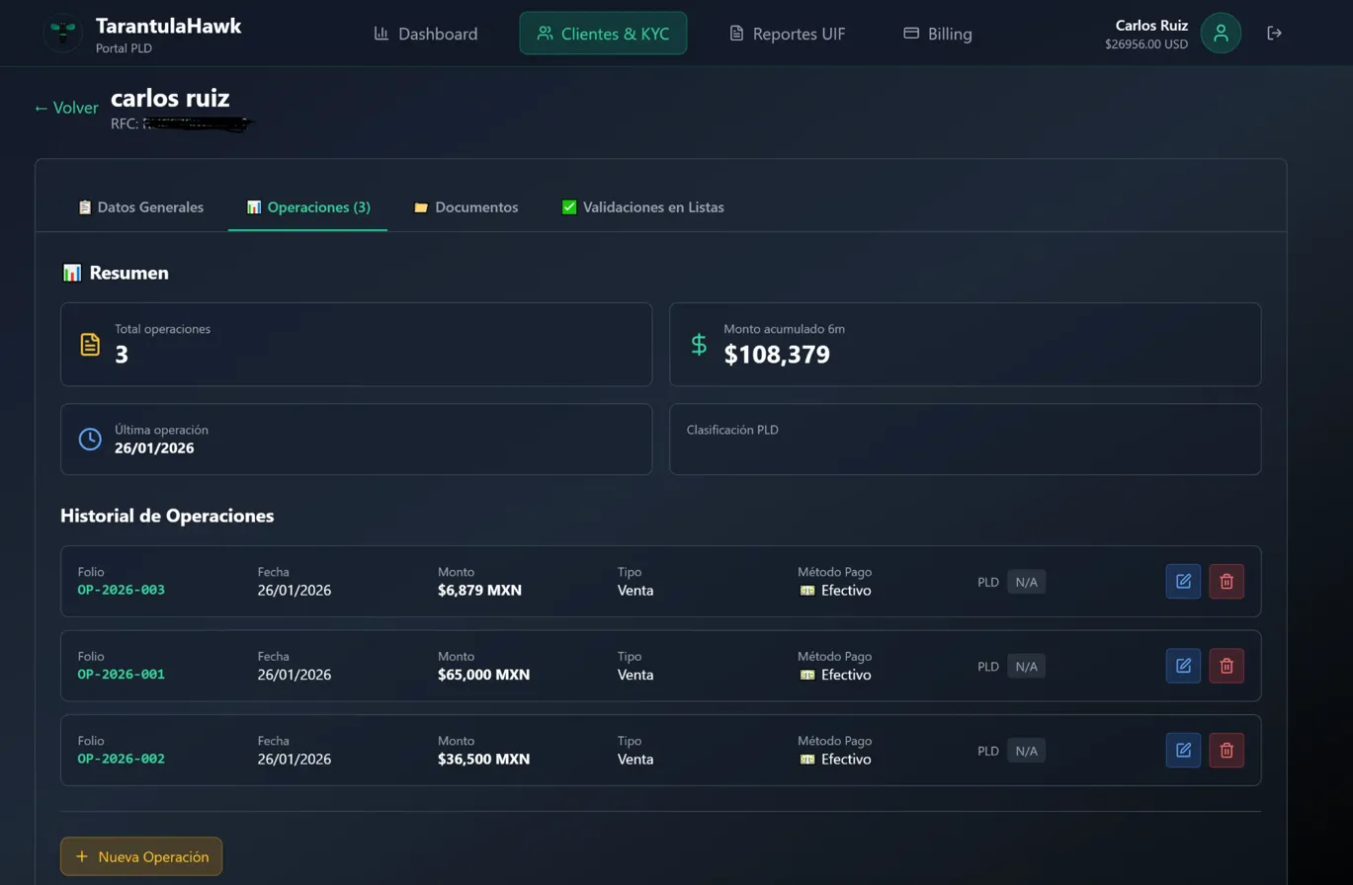Go back using the Volver link
This screenshot has height=885, width=1353.
tap(65, 108)
